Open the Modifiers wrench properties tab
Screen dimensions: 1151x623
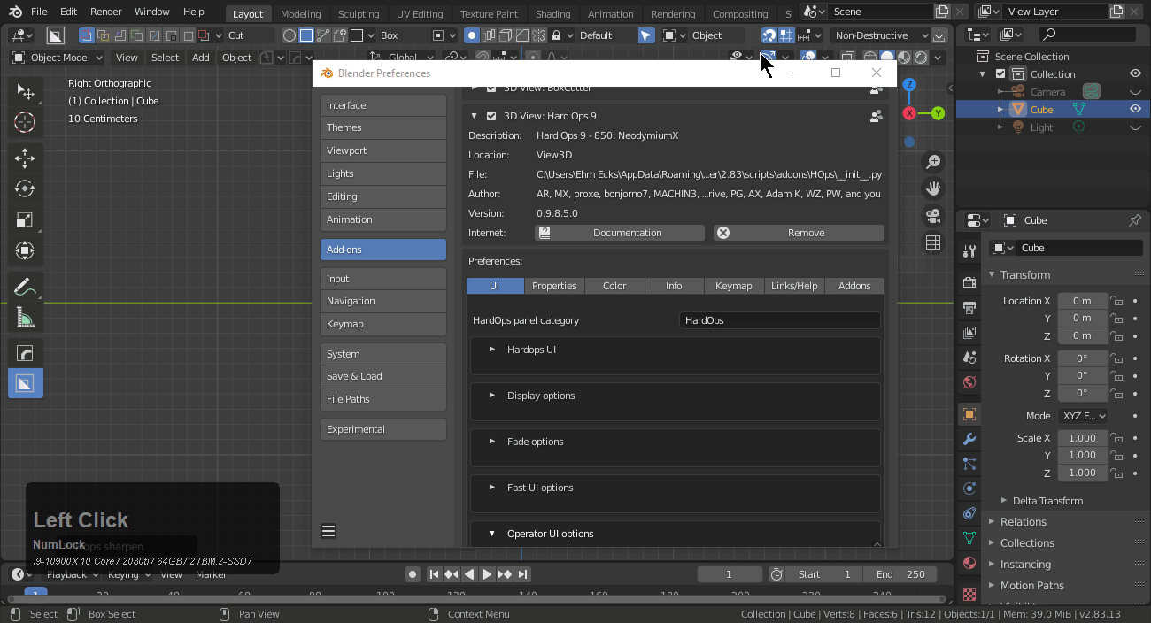click(x=969, y=440)
